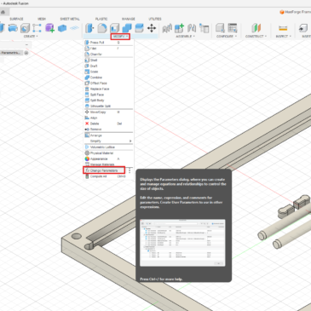Viewport: 311px width, 311px height.
Task: Choose Arrange from the Modify menu
Action: [x=108, y=135]
